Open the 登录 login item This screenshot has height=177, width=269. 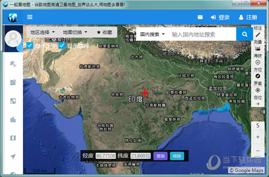(x=220, y=17)
